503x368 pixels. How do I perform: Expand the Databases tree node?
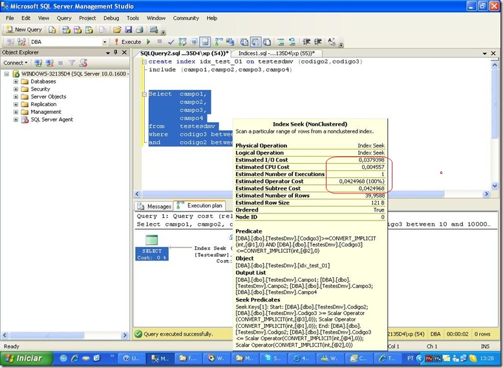click(16, 81)
